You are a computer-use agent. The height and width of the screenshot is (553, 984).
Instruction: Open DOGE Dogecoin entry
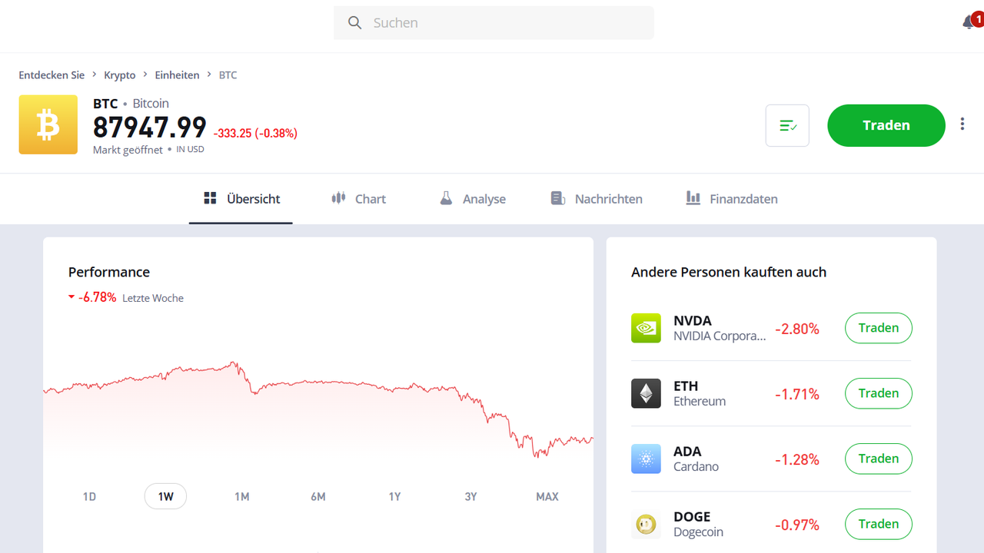tap(698, 524)
